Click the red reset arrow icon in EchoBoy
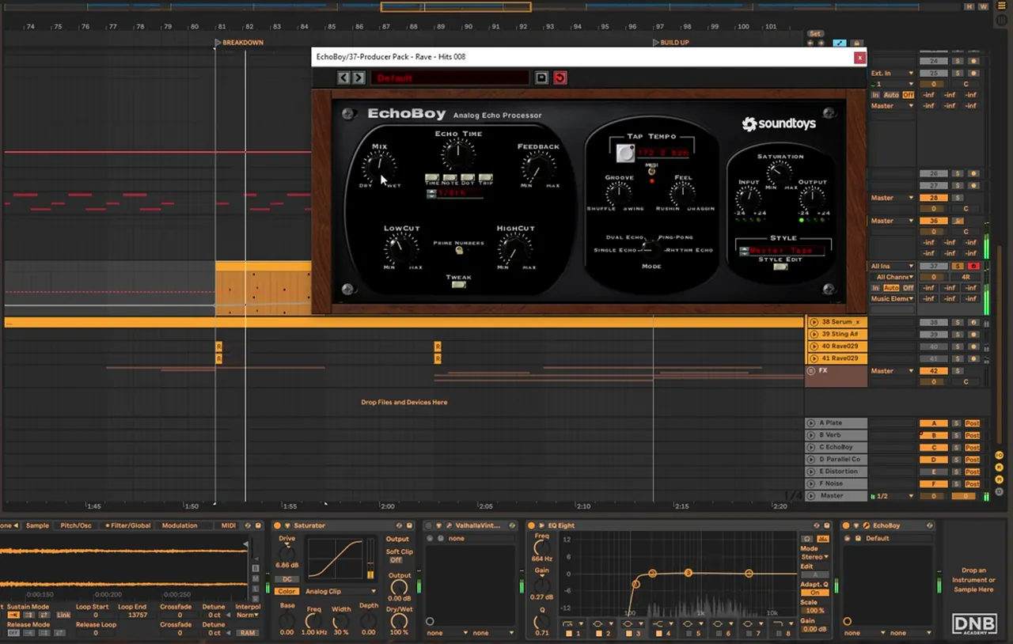 [x=560, y=78]
